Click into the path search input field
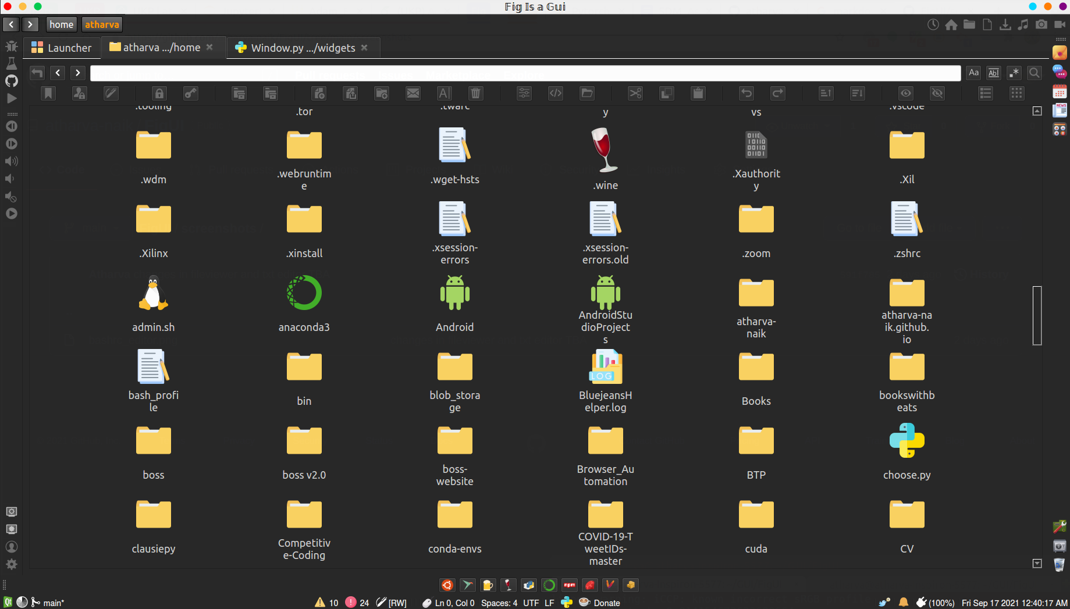Viewport: 1070px width, 609px height. click(525, 73)
